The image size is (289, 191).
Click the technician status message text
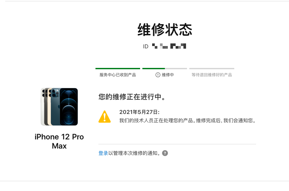(x=188, y=120)
